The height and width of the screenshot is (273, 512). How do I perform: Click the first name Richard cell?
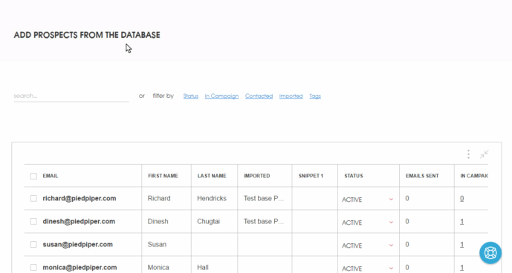tap(159, 198)
